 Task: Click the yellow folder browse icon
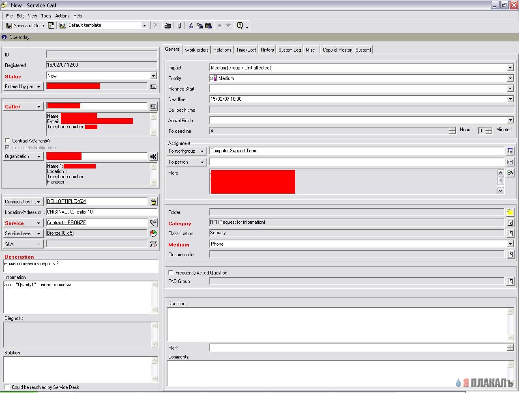pyautogui.click(x=510, y=212)
